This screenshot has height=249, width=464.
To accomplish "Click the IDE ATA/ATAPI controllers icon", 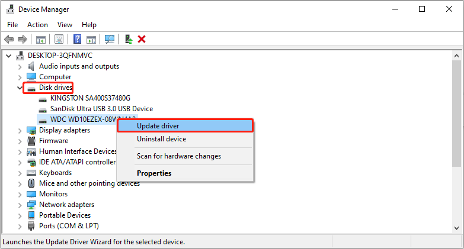I will click(x=31, y=162).
